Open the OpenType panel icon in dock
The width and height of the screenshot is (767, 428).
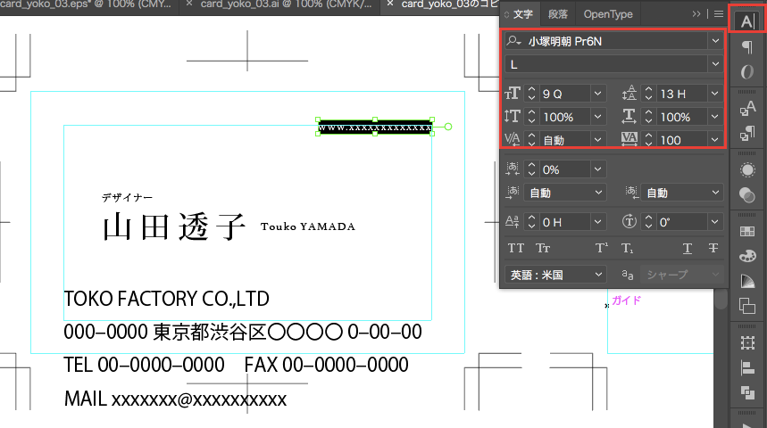click(746, 72)
